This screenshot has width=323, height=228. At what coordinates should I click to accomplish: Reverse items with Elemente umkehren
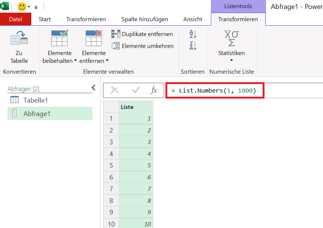click(x=143, y=46)
